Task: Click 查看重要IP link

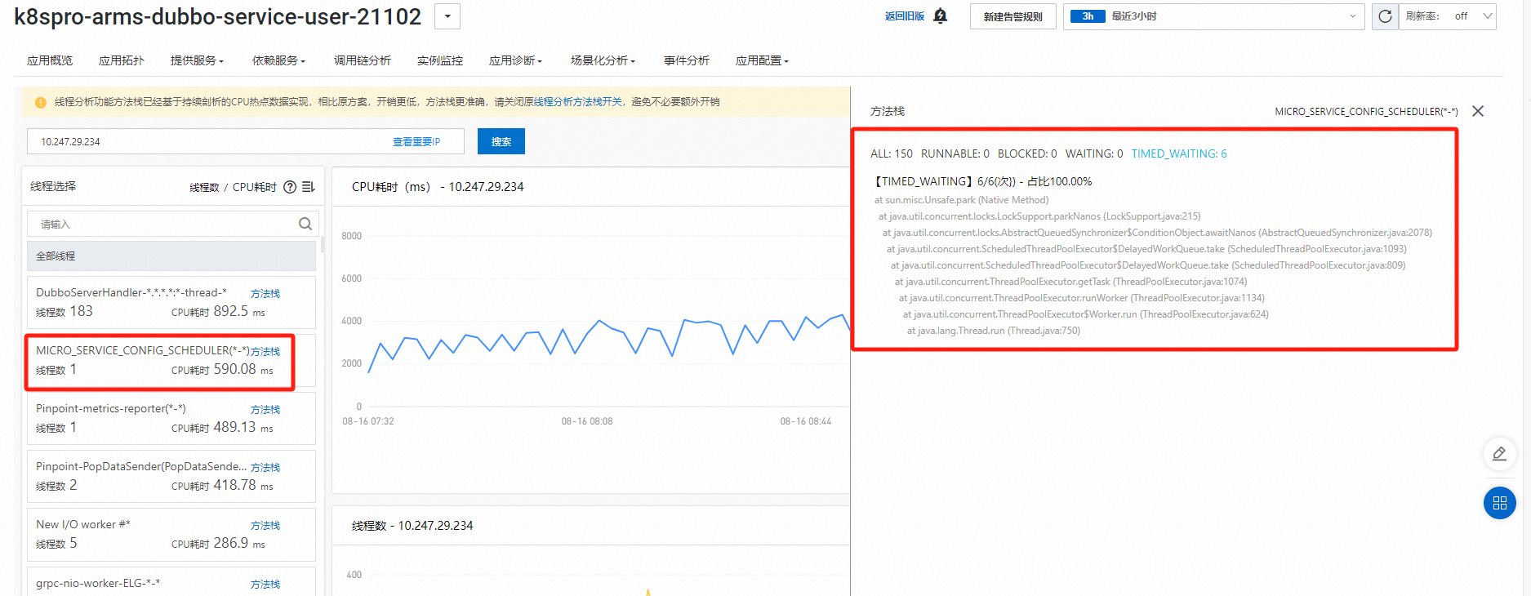Action: point(416,142)
